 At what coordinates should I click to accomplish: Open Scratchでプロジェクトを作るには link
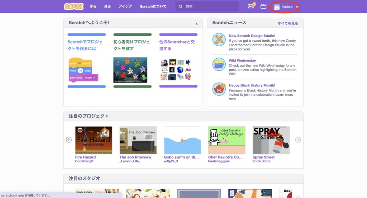[x=85, y=45]
